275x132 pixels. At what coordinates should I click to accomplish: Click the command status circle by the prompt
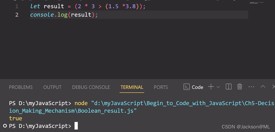coord(4,126)
